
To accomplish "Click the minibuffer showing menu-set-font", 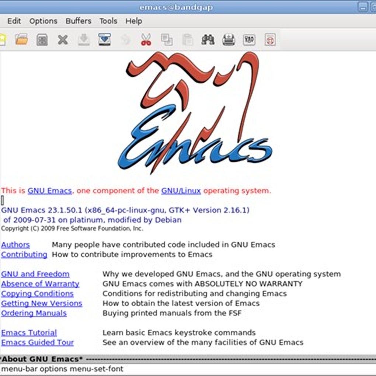I will tap(188, 369).
